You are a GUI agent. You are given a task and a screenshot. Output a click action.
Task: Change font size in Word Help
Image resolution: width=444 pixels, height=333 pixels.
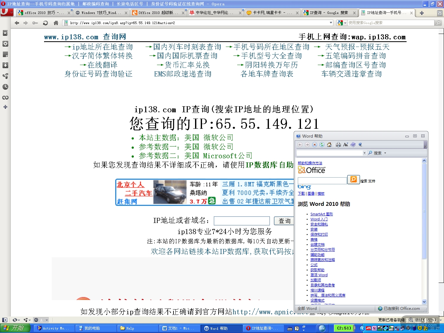[346, 145]
